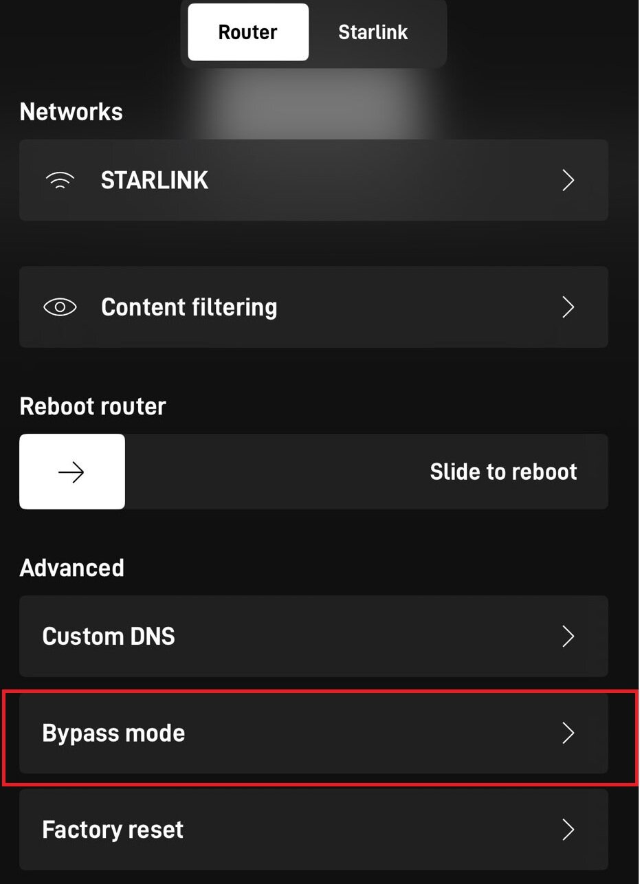Click the 'Slide to reboot' text
Screen dimensions: 640x884
503,472
